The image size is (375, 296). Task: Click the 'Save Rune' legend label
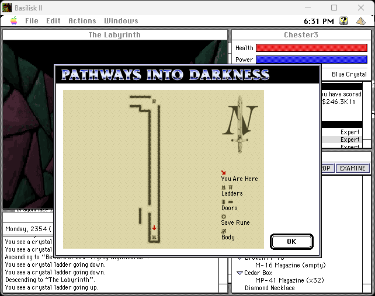point(235,222)
